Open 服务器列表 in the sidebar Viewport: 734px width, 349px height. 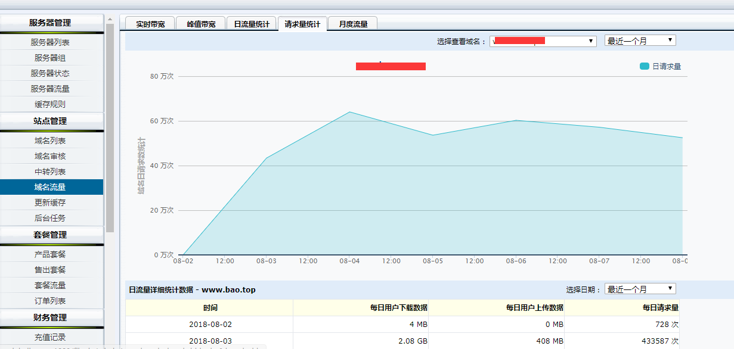(x=50, y=42)
